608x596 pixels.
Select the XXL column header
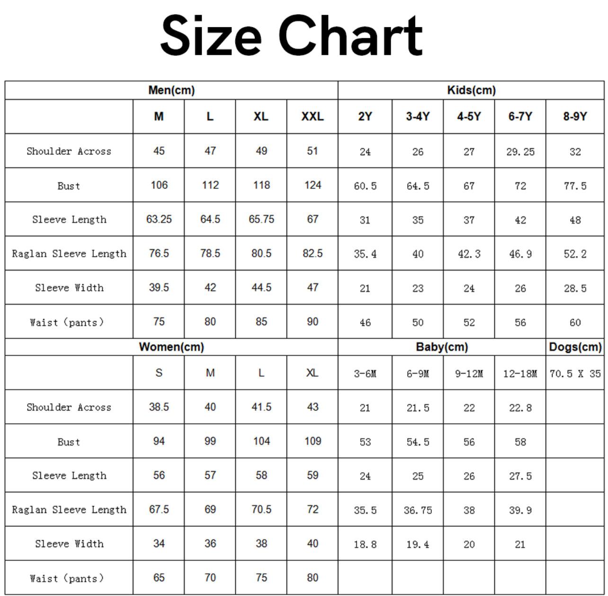(313, 116)
